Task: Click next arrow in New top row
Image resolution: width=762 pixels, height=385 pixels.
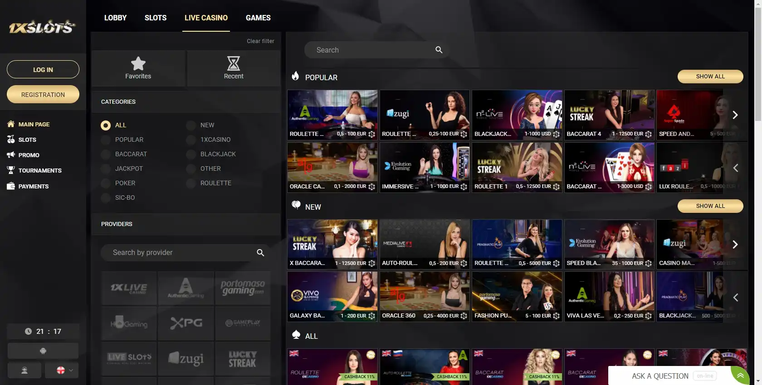Action: click(x=735, y=245)
